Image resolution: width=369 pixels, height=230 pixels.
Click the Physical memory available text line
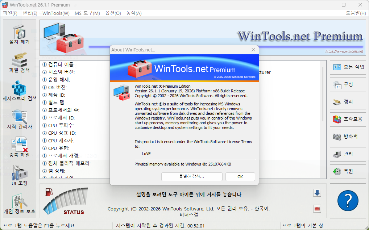point(183,164)
